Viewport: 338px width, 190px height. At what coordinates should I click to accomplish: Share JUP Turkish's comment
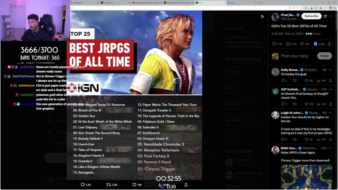pos(330,104)
